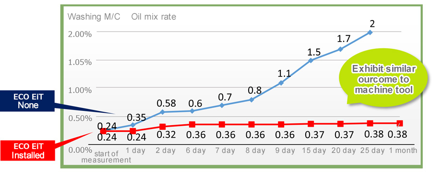Click the 0.37 label above "15 day"
Viewport: 432px width, 173px height.
(x=314, y=135)
